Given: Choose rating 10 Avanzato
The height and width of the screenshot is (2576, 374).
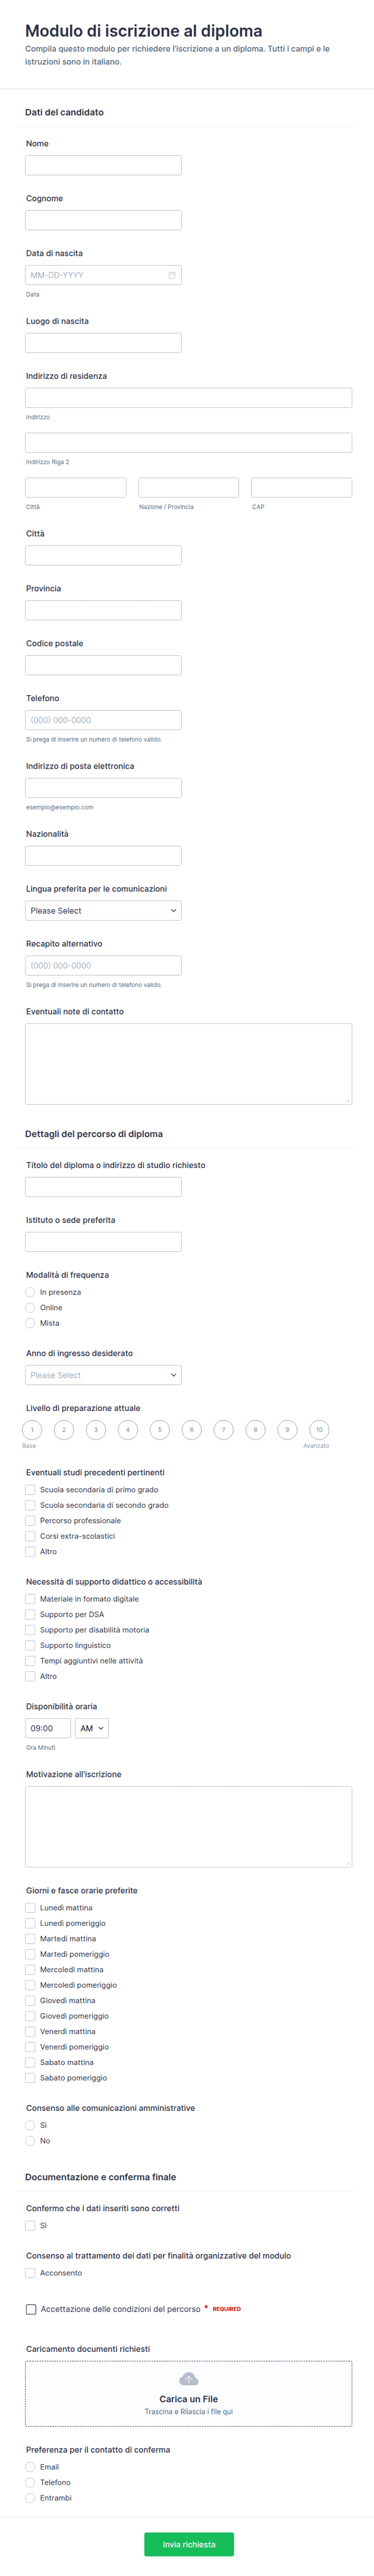Looking at the screenshot, I should pyautogui.click(x=319, y=1430).
